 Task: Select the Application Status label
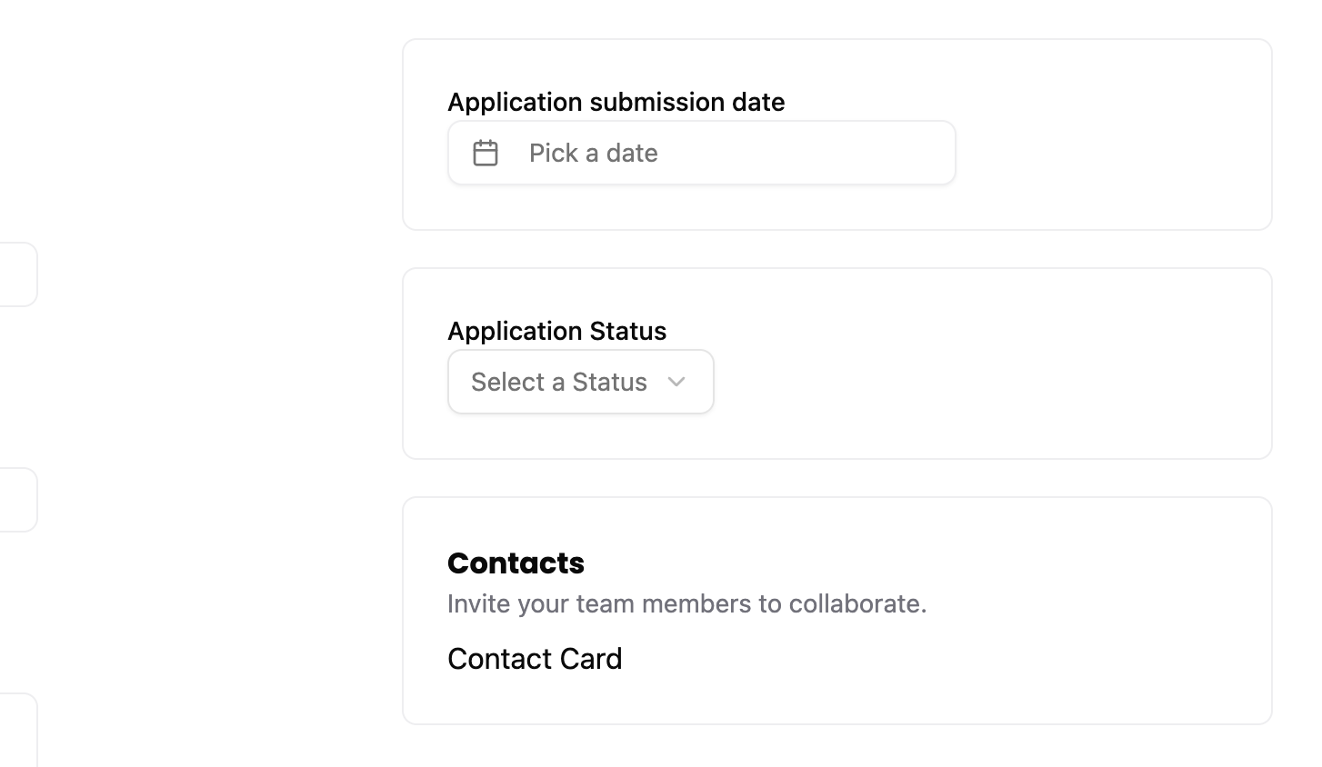click(x=556, y=331)
